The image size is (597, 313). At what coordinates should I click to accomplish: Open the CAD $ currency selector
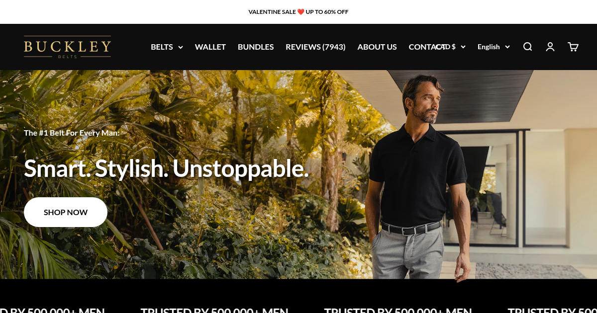click(x=451, y=47)
